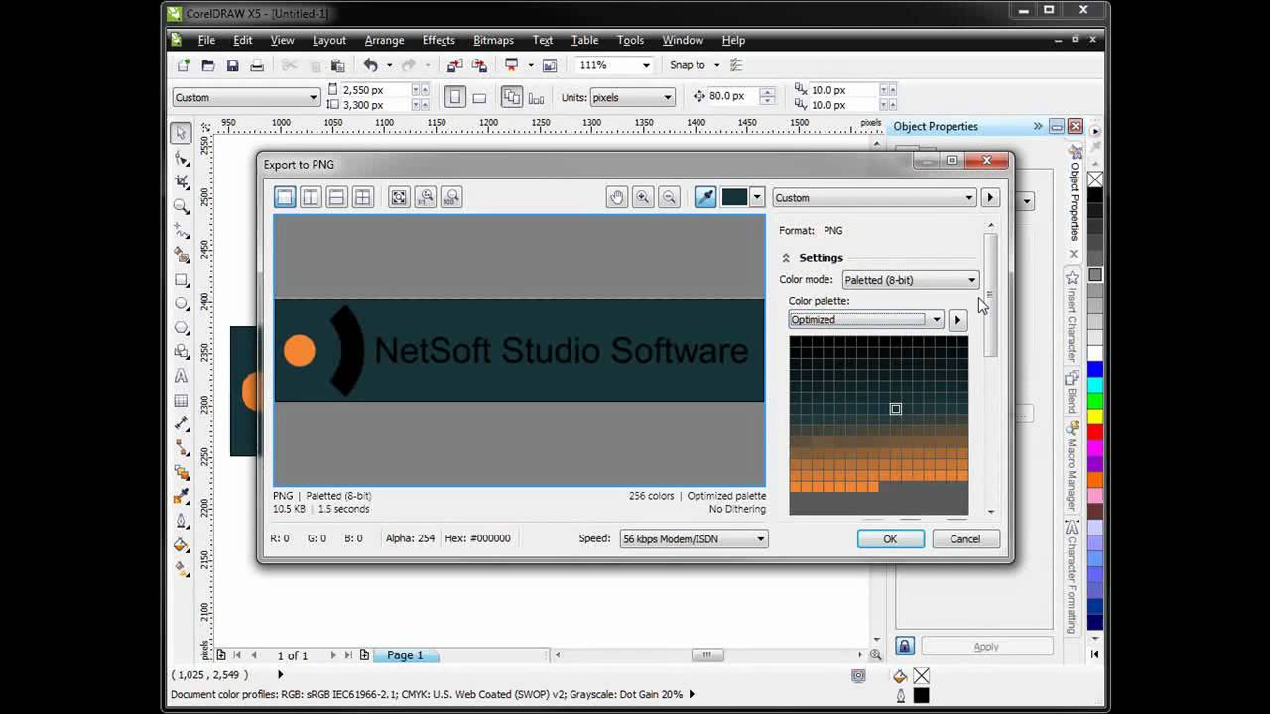Select the Crop tool in the toolbox
Image resolution: width=1270 pixels, height=714 pixels.
click(182, 181)
